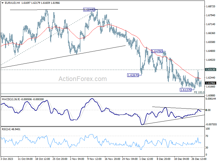
Task: Click the 3 Oct 2023 date label
Action: tap(7, 159)
